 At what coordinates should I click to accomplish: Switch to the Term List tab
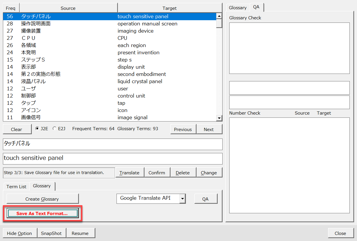[16, 186]
